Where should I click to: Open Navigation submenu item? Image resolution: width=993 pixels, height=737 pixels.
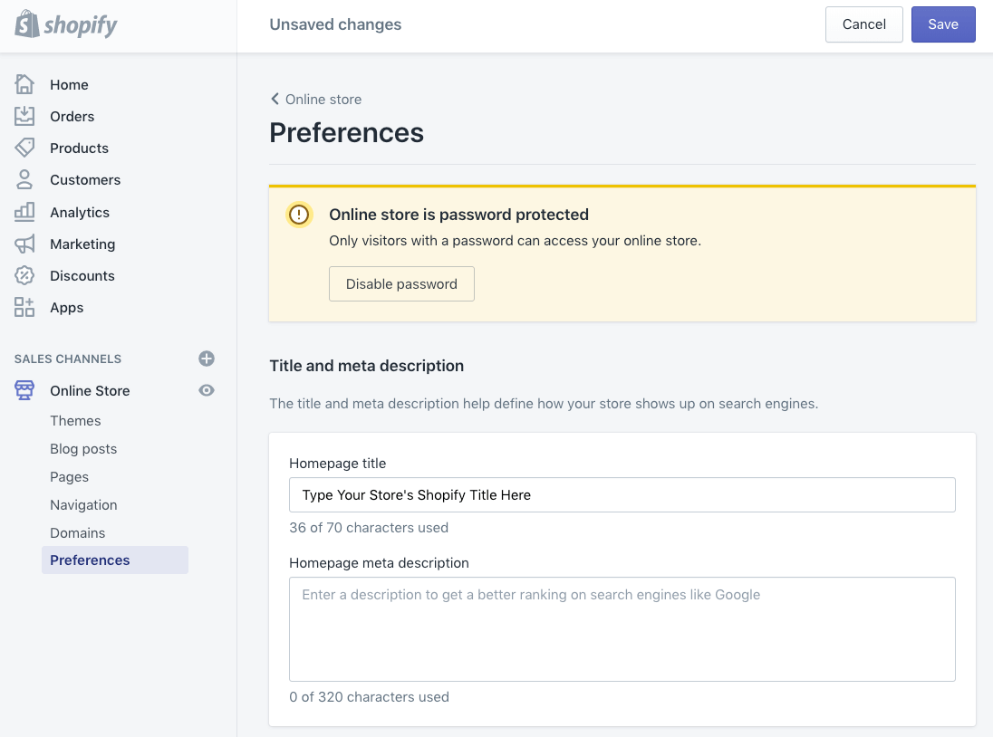[83, 505]
